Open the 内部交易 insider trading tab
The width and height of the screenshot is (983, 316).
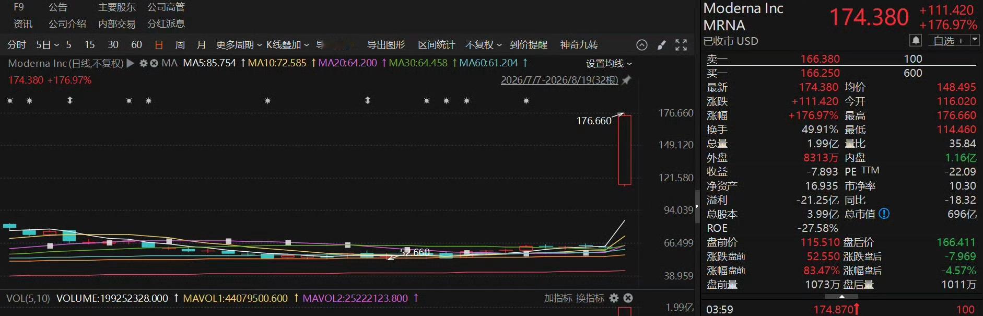tap(117, 24)
